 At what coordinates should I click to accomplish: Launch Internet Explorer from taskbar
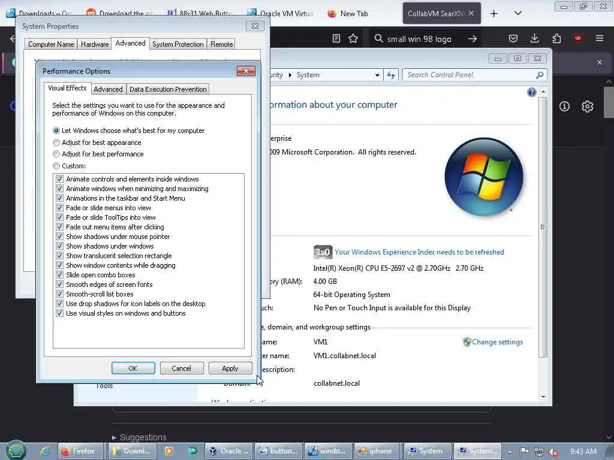tap(45, 451)
